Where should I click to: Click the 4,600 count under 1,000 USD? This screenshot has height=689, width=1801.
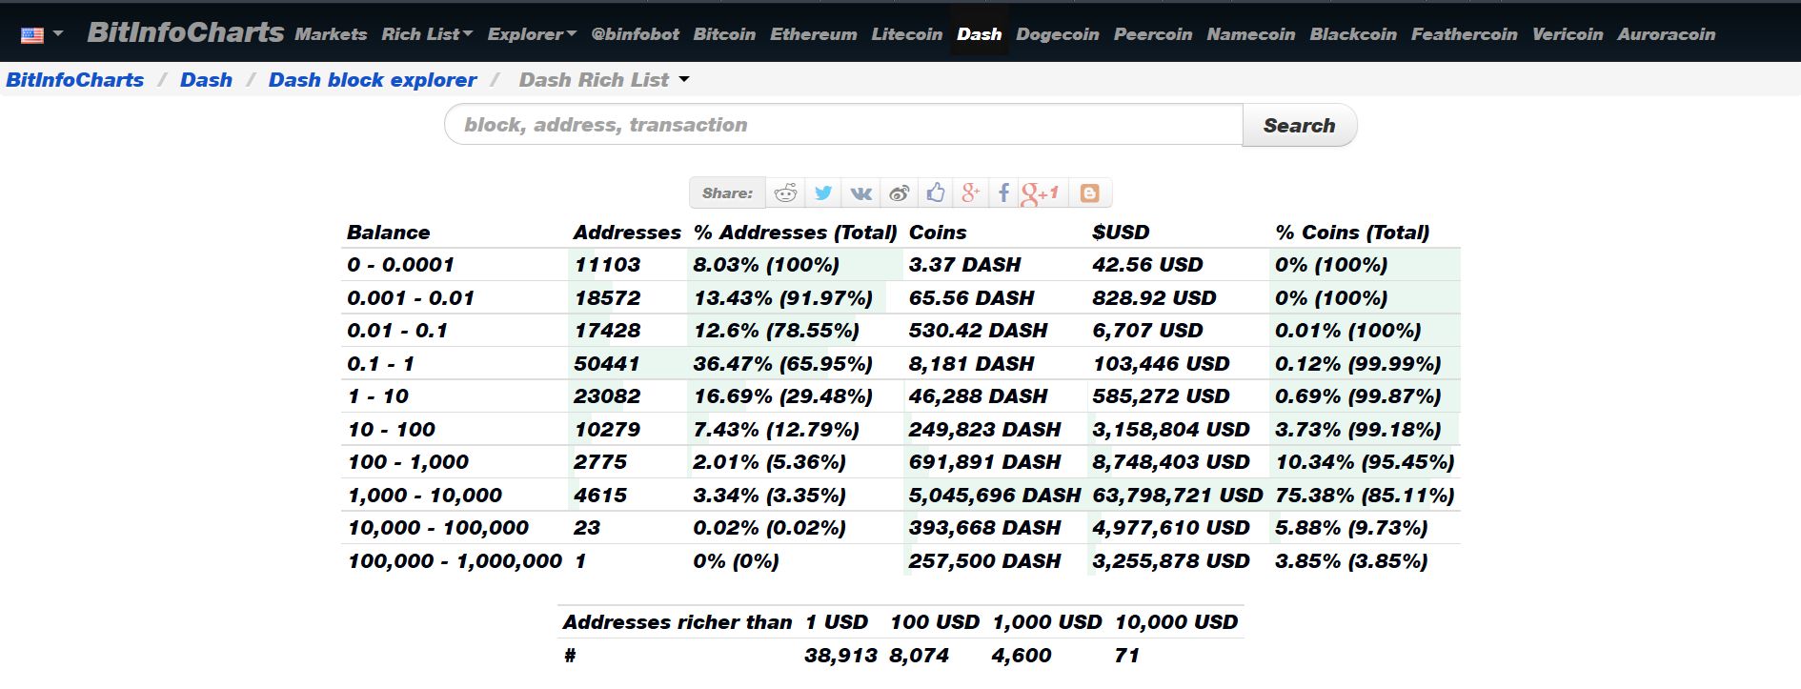pos(1022,656)
